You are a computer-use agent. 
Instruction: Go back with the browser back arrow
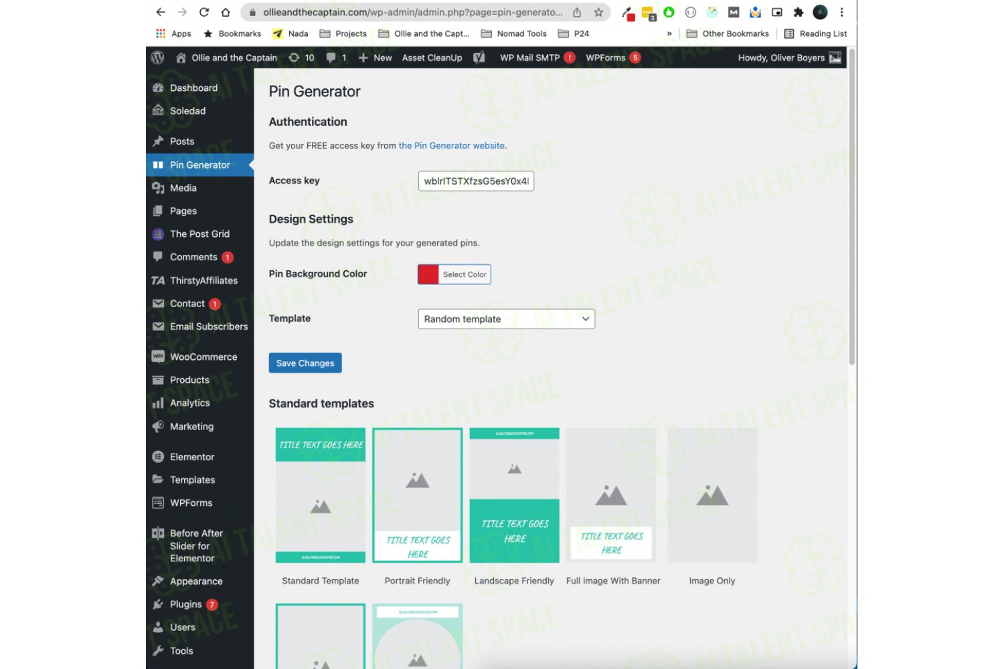161,12
